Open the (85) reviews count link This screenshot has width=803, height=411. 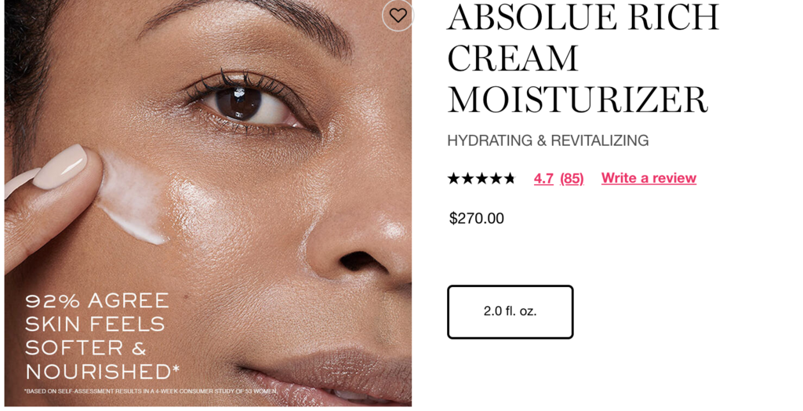coord(572,178)
